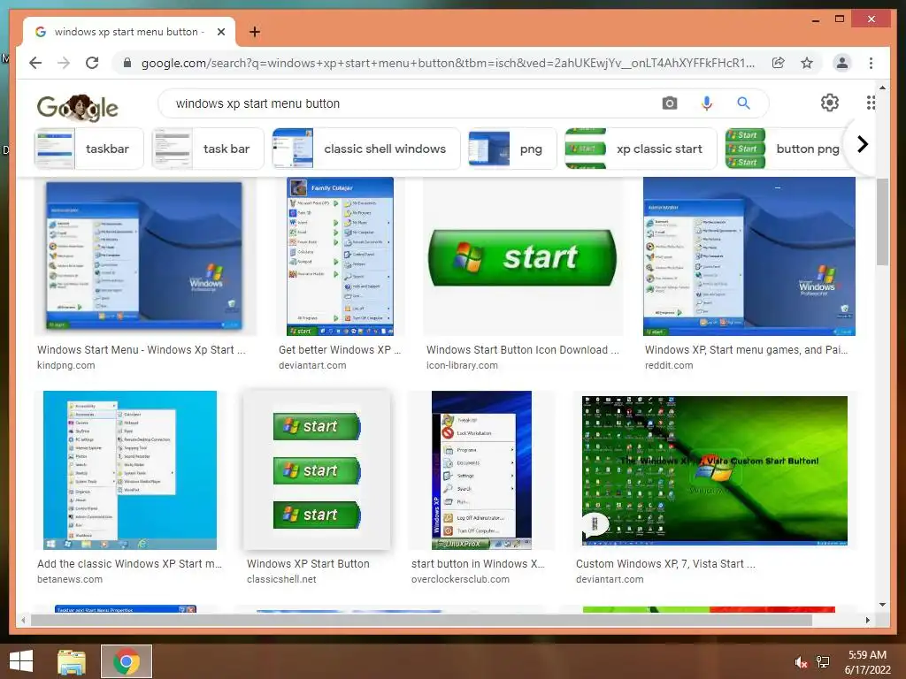Open the Family Cutajar start menu image
This screenshot has height=679, width=906.
(340, 256)
